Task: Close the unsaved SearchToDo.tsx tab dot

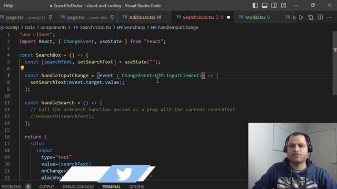Action: (x=229, y=17)
